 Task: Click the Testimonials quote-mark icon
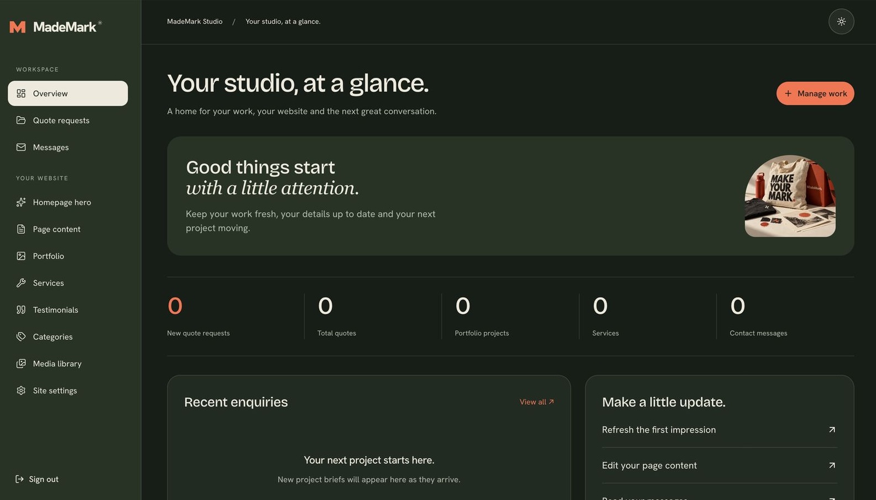pyautogui.click(x=21, y=310)
